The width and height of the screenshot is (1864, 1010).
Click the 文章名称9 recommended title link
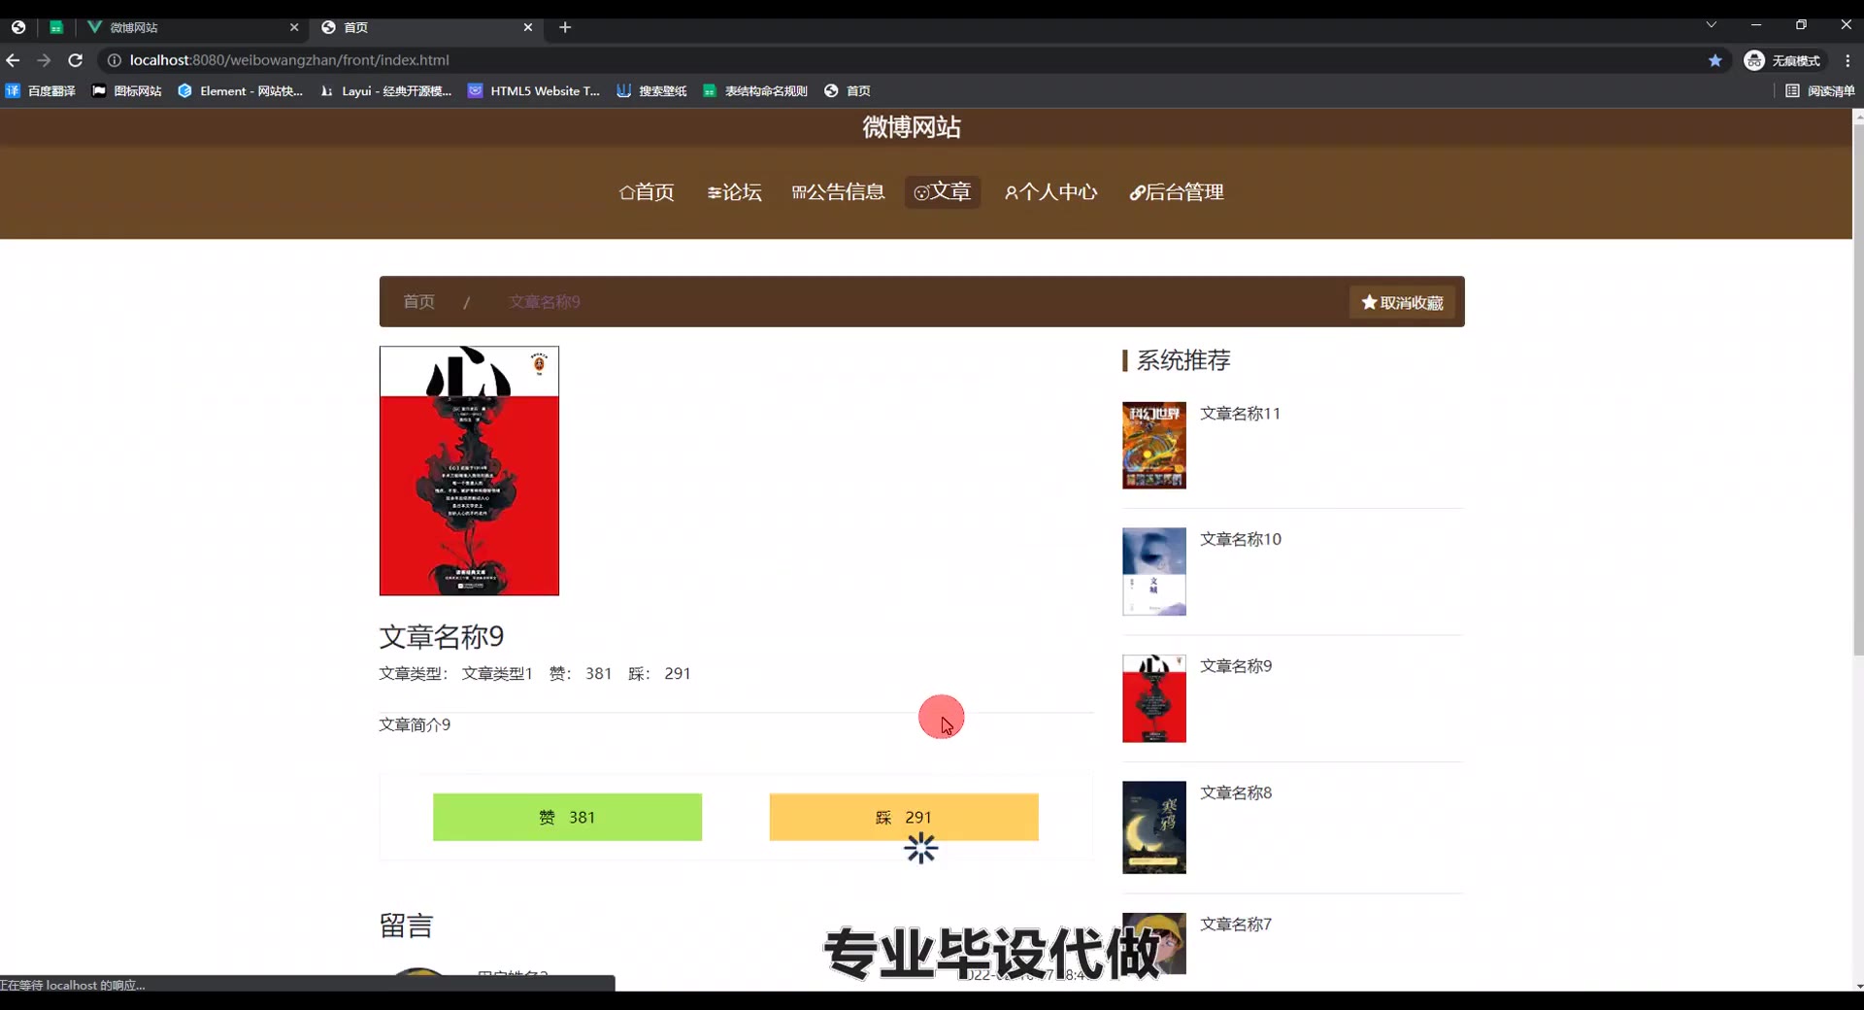point(1236,666)
